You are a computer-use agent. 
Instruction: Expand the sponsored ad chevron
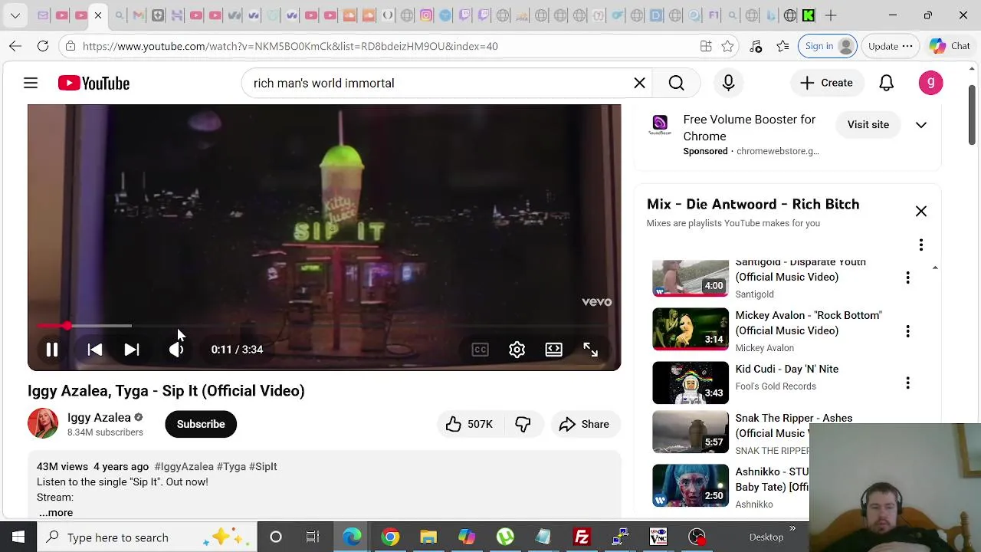click(x=921, y=125)
